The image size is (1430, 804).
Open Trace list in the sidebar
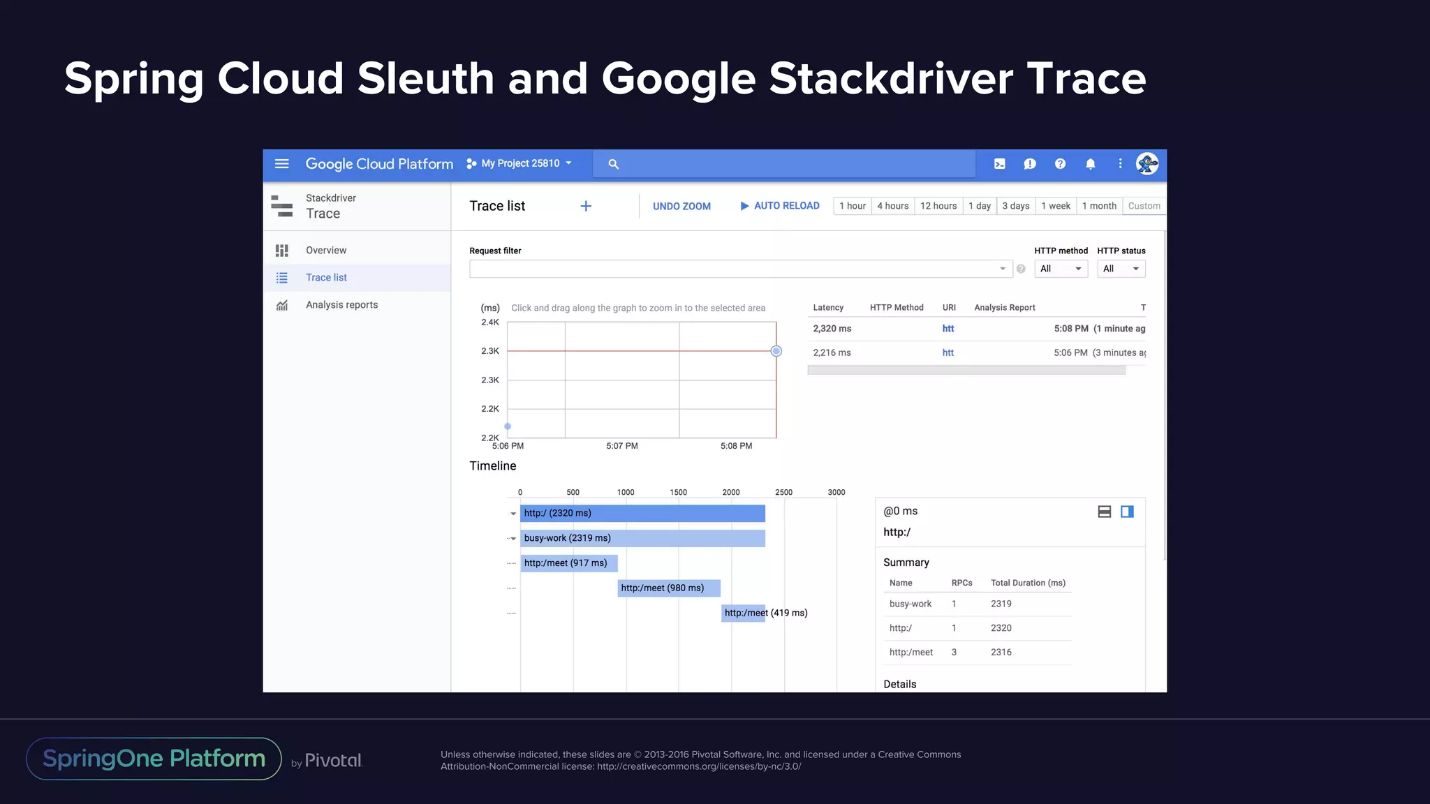[x=357, y=278]
